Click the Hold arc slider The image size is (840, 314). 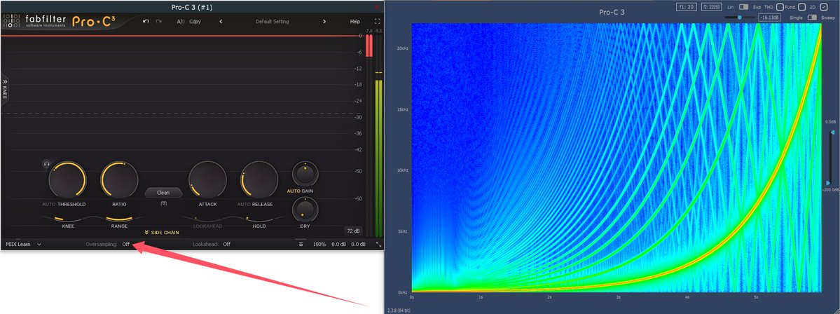pos(259,219)
